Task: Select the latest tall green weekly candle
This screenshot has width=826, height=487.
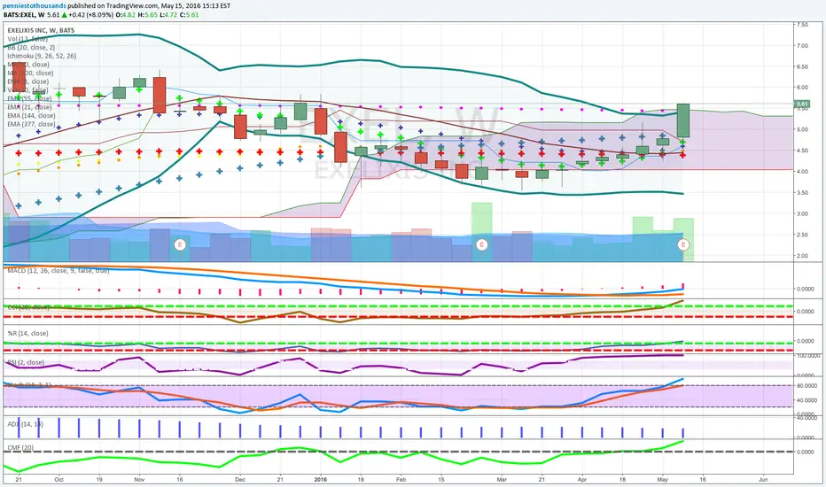Action: coord(683,120)
